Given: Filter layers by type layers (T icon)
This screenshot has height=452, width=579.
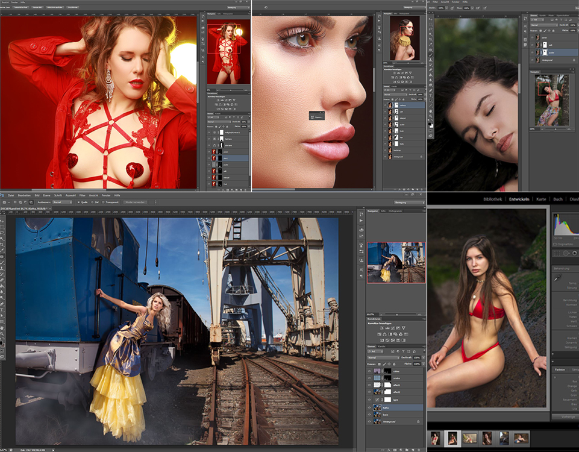Looking at the screenshot, I should click(403, 351).
